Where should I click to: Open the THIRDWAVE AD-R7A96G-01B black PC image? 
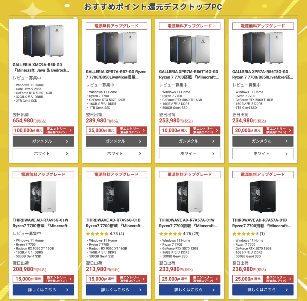116,196
